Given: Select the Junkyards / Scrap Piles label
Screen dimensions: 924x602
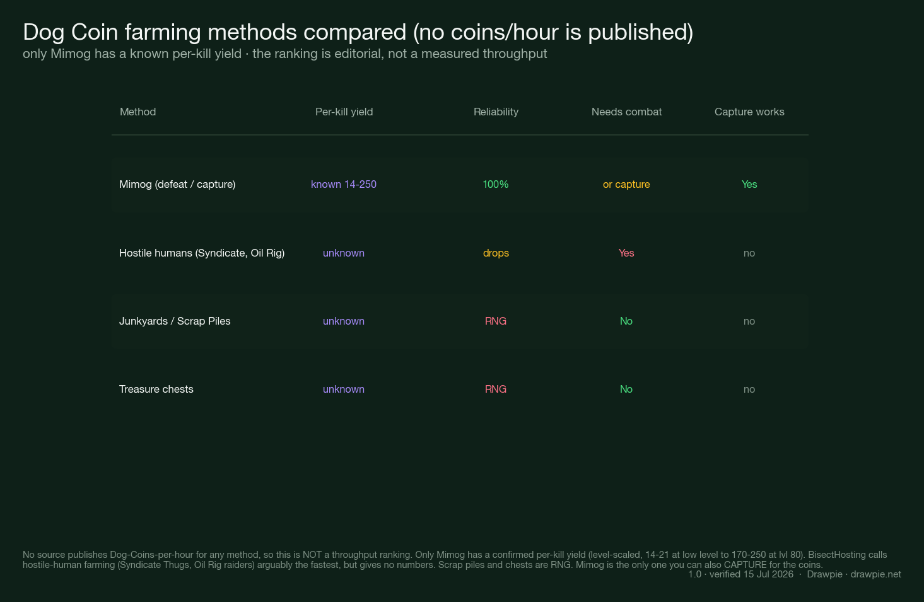Looking at the screenshot, I should point(175,321).
